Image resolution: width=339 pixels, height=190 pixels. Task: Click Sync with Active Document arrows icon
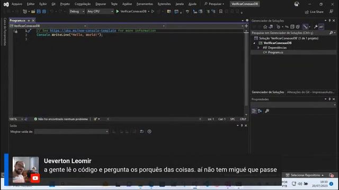287,27
